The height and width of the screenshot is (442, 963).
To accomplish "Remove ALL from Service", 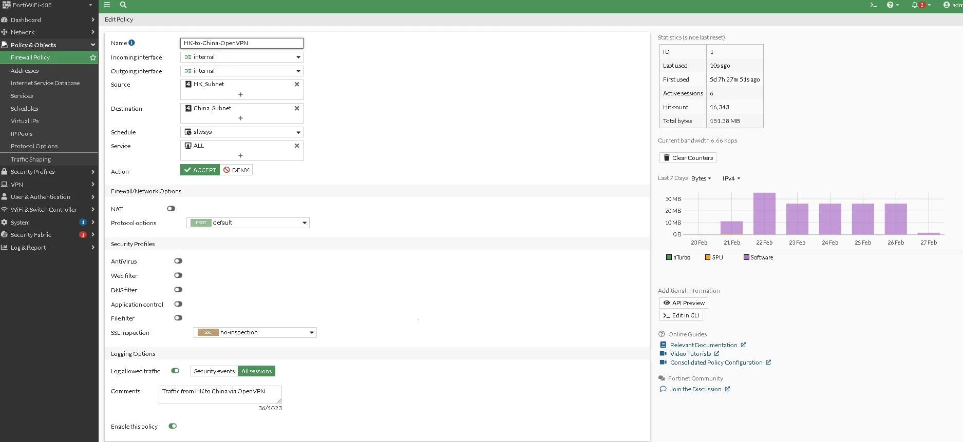I will pyautogui.click(x=297, y=146).
